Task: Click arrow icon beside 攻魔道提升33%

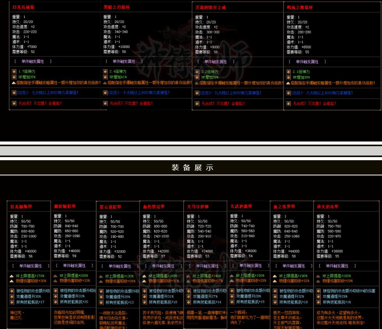Action: (56, 296)
